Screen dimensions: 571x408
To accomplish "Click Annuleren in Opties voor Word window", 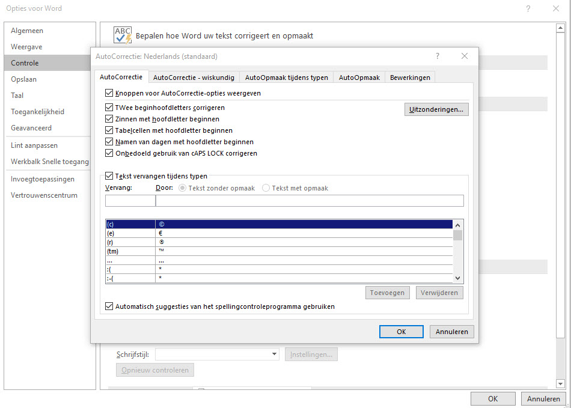I will coord(543,399).
